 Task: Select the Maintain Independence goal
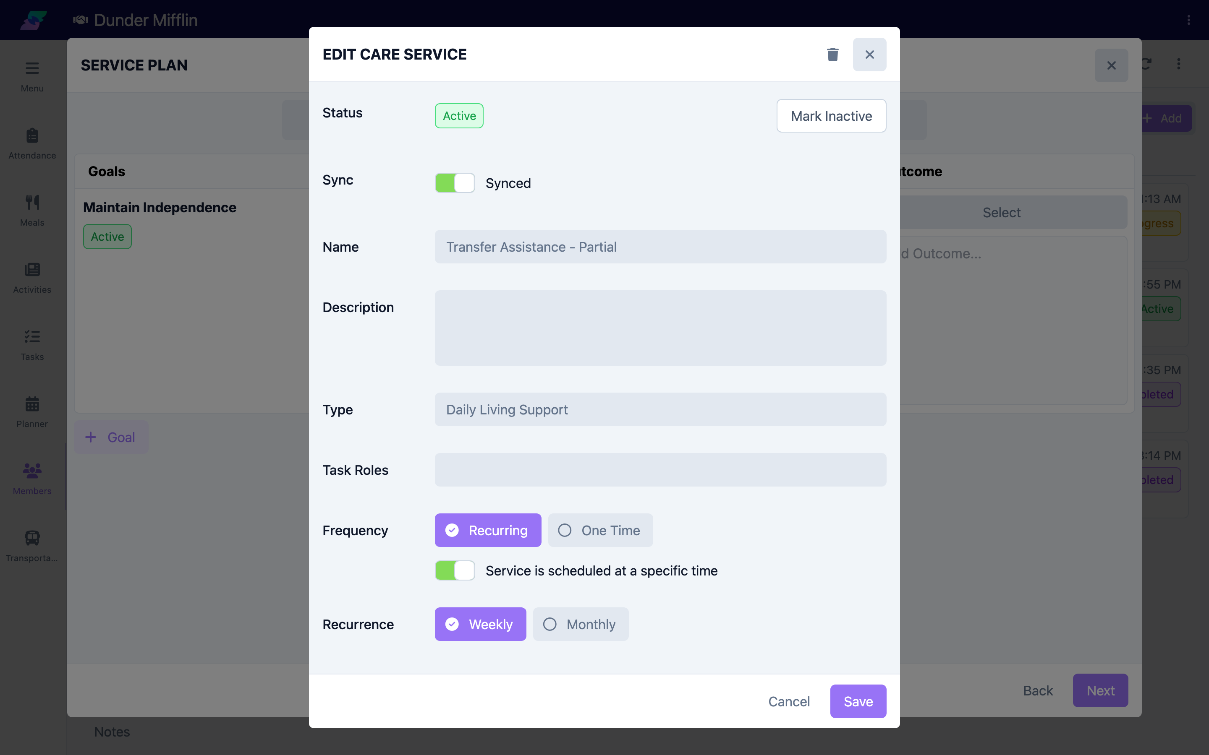pos(160,207)
